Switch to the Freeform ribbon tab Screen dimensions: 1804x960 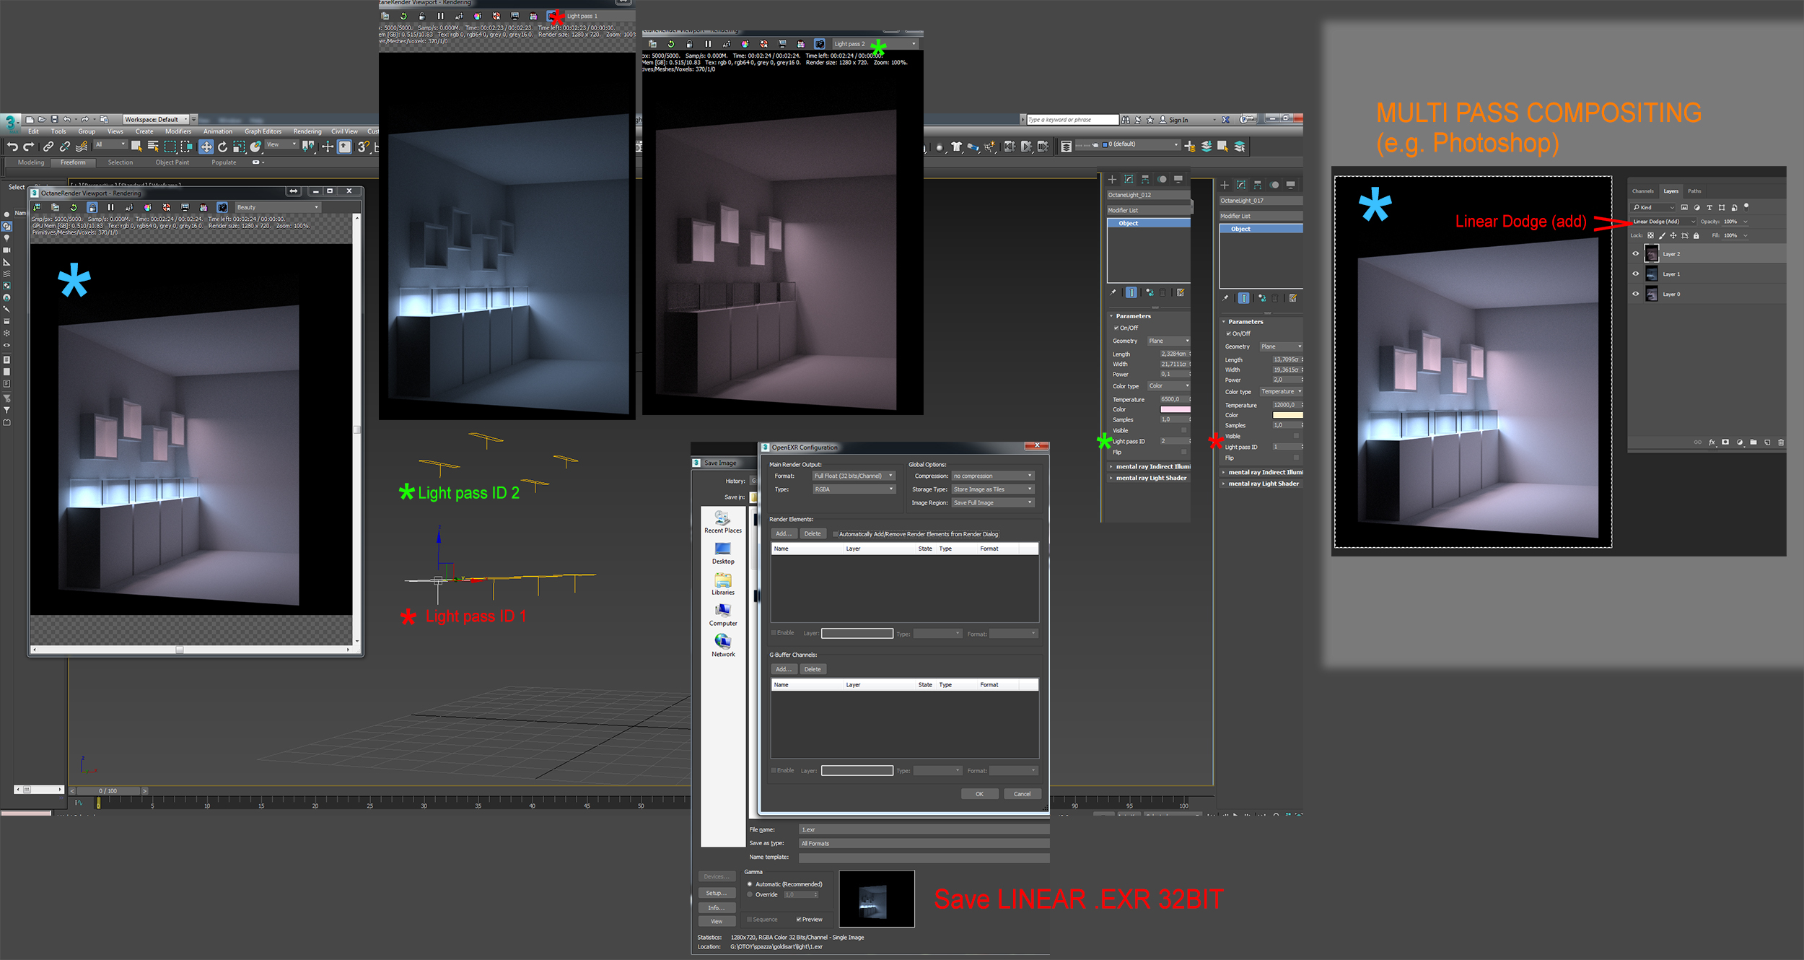tap(73, 162)
